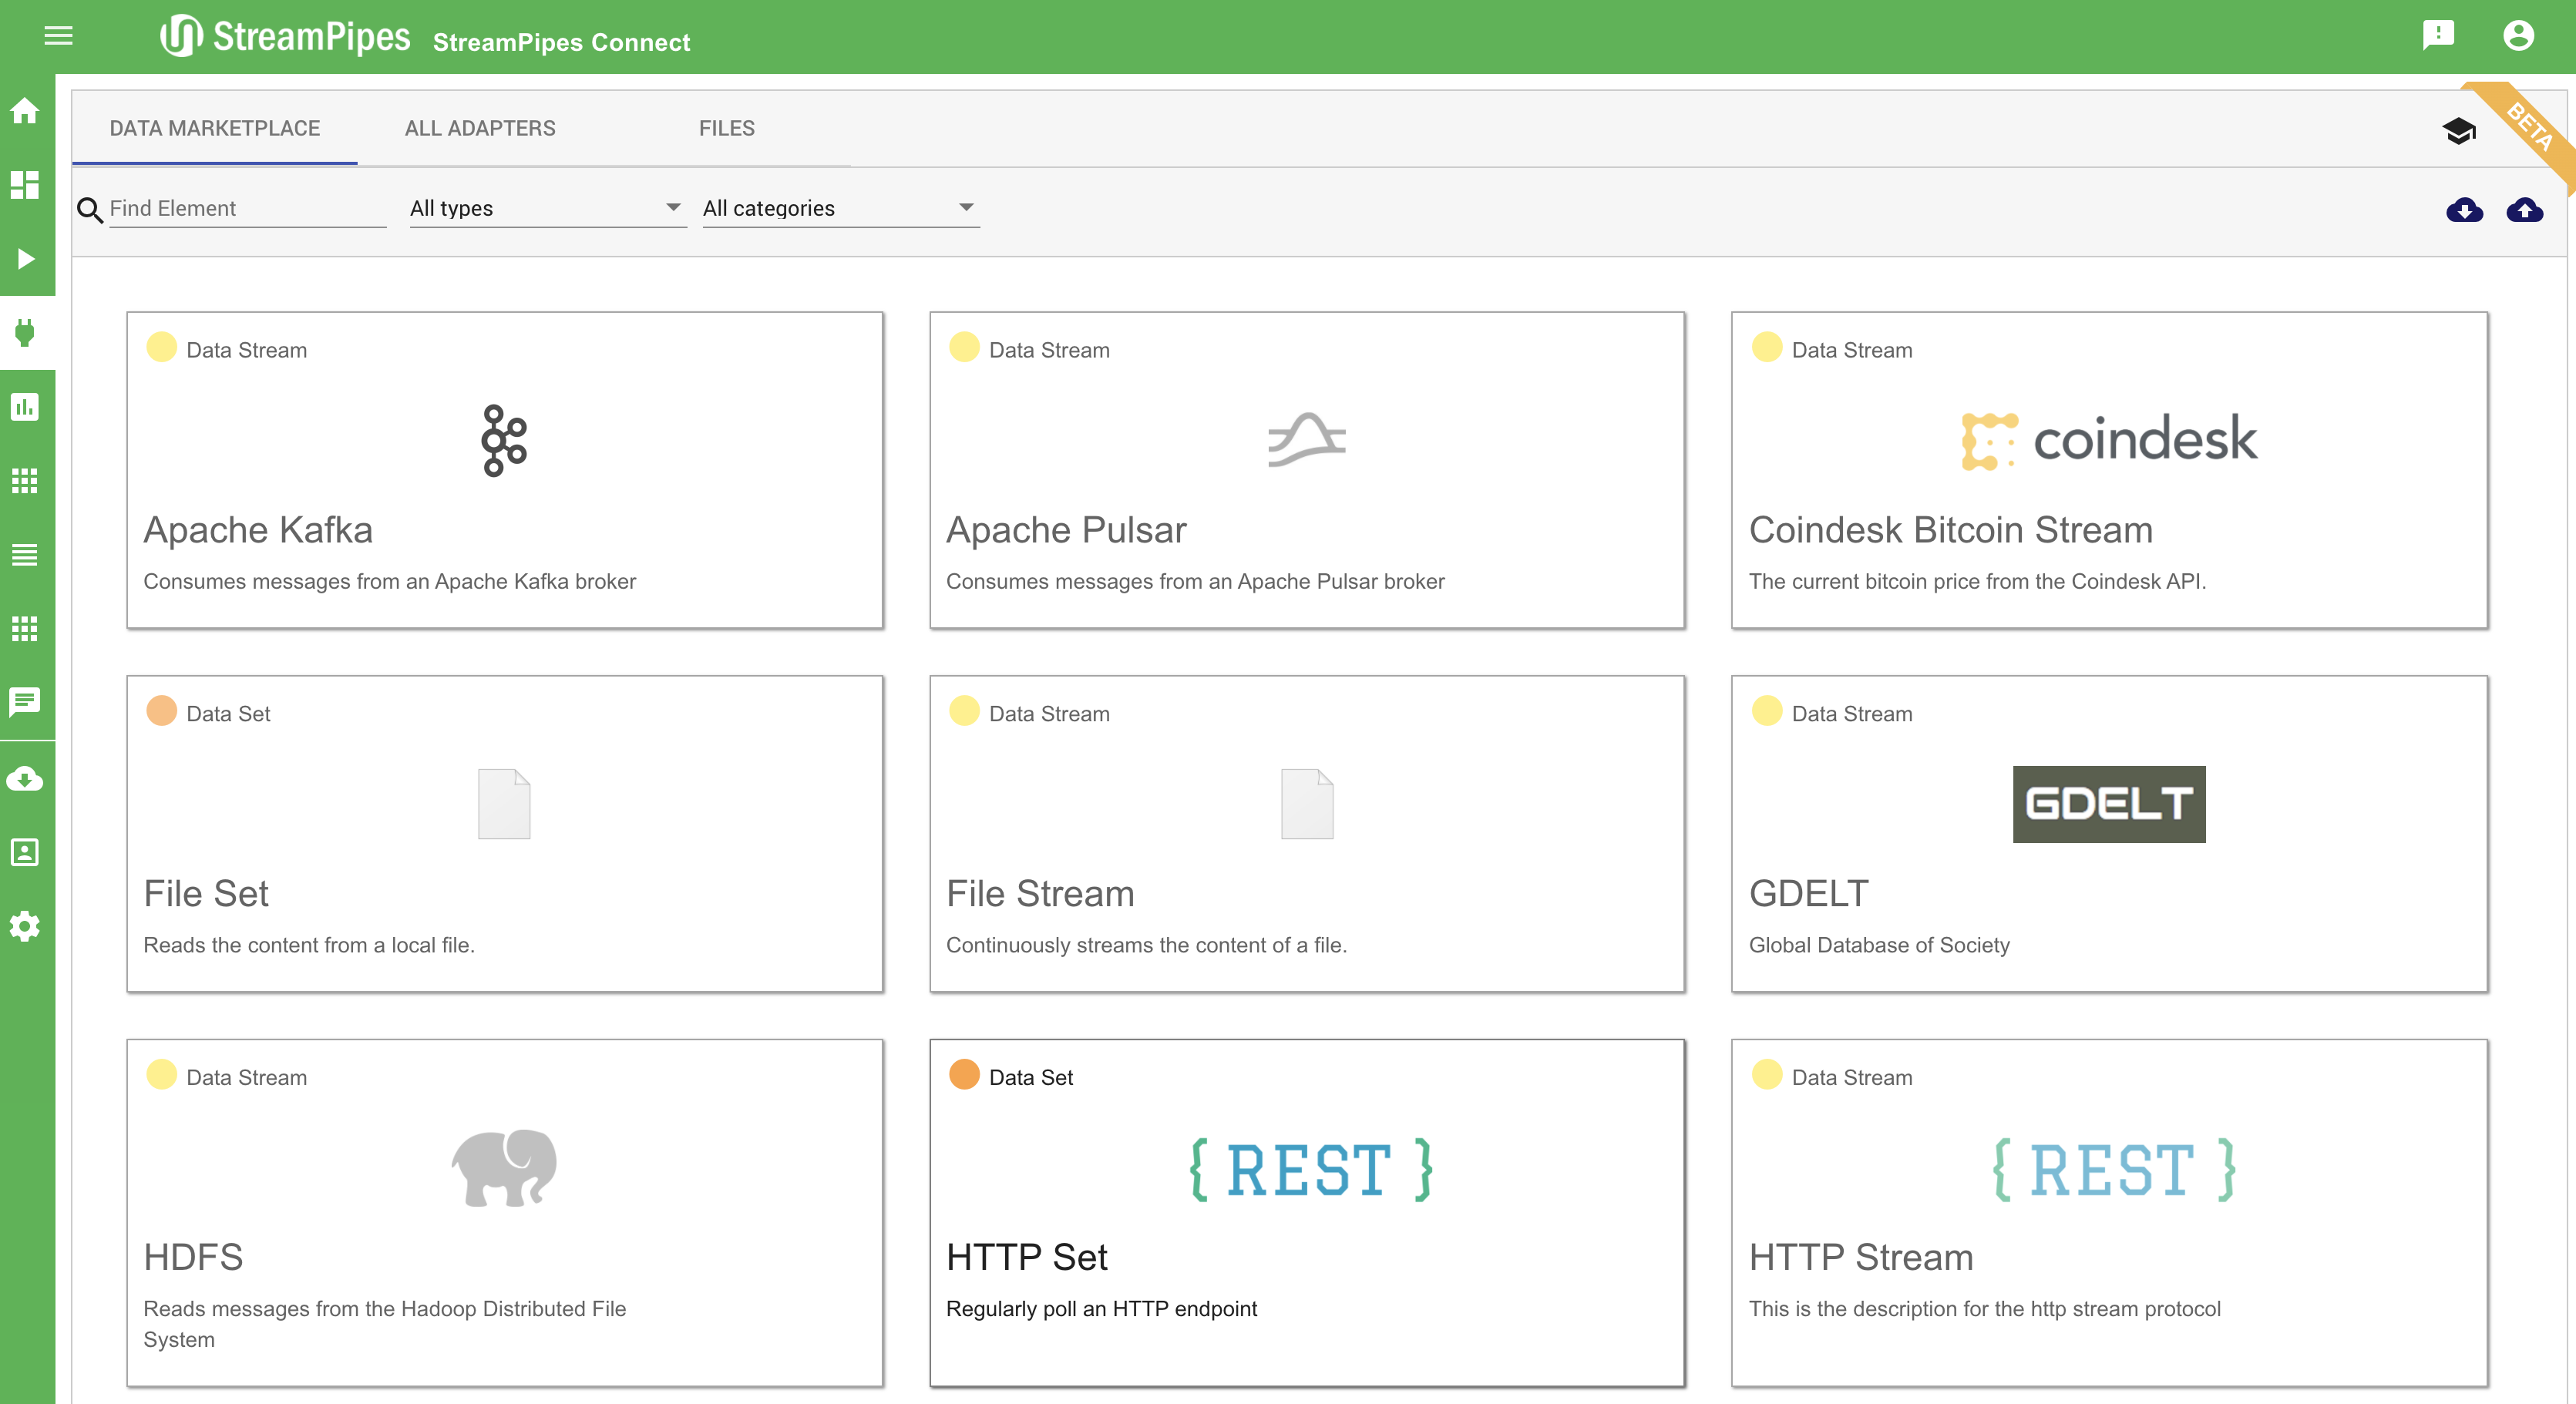The width and height of the screenshot is (2576, 1404).
Task: Open the HTTP Set adapter card
Action: (x=1306, y=1212)
